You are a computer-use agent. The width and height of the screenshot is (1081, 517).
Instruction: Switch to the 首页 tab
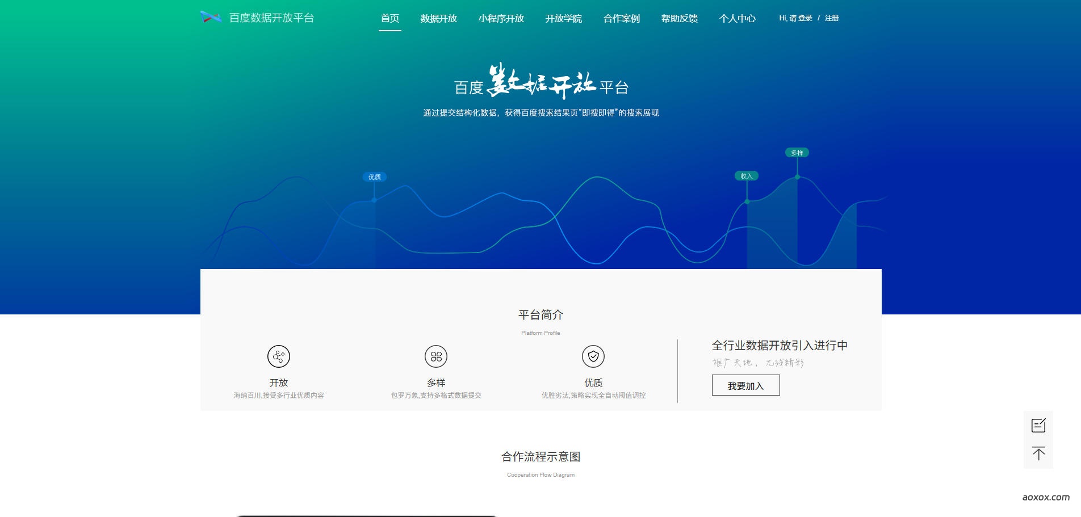click(389, 18)
